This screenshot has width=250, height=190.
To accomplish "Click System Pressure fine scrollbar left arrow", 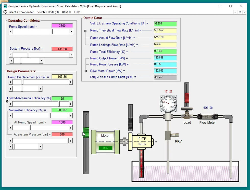I will coord(11,61).
